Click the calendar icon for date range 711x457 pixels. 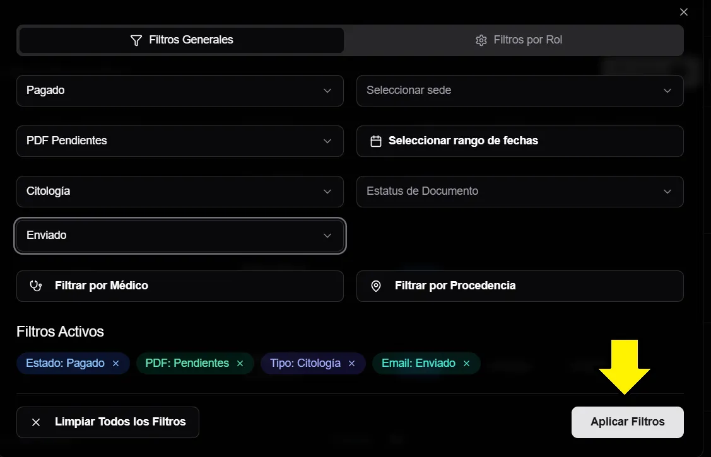pyautogui.click(x=376, y=141)
